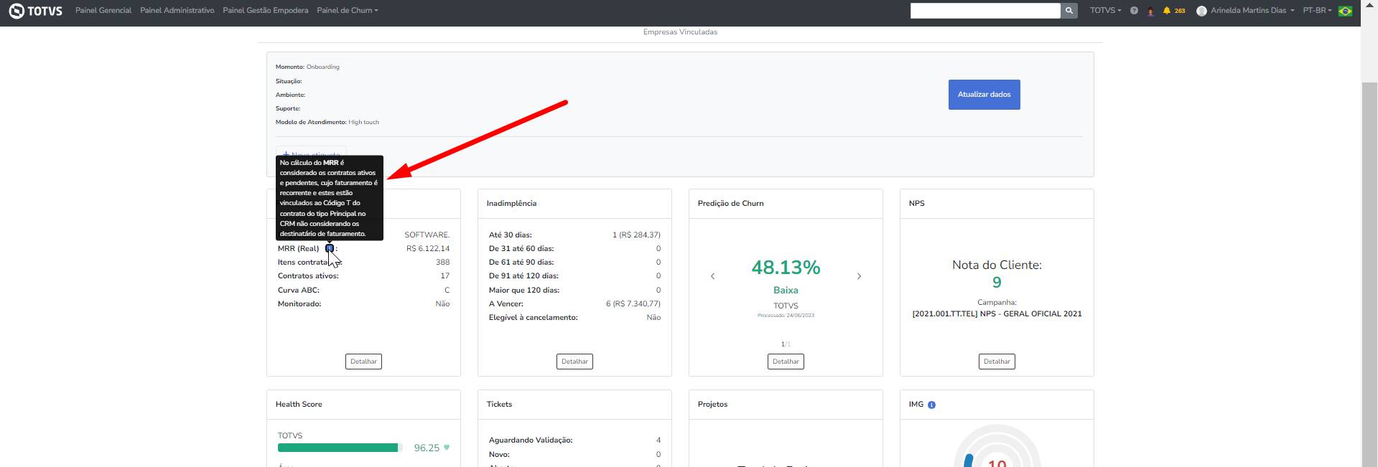This screenshot has height=467, width=1378.
Task: Click Detalhar in the NPS card
Action: [997, 362]
